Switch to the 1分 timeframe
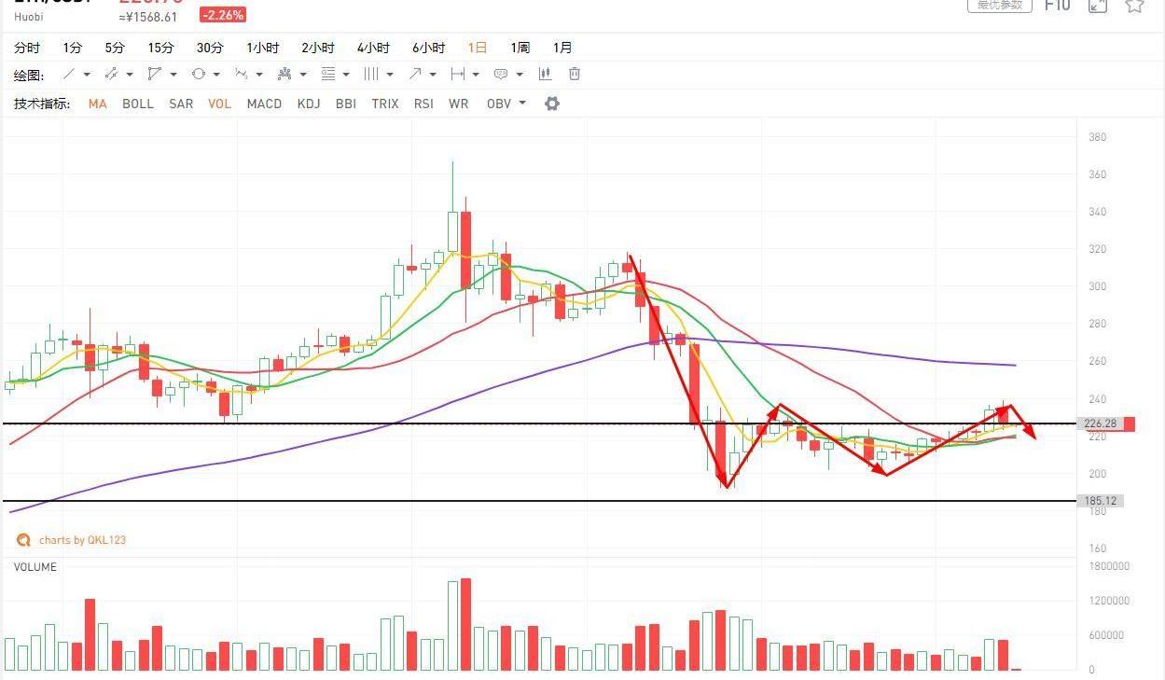 click(73, 48)
